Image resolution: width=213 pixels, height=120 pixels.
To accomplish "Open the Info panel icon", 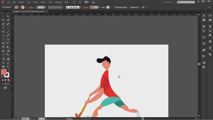I will 204,20.
